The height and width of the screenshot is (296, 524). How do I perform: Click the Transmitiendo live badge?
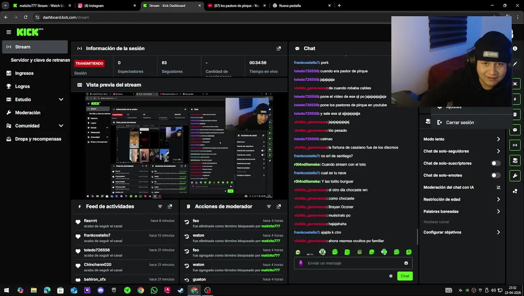[x=89, y=63]
